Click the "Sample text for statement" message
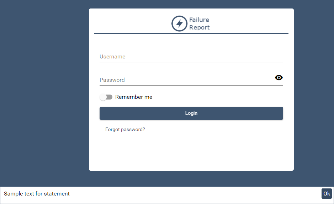The image size is (334, 204). (37, 194)
